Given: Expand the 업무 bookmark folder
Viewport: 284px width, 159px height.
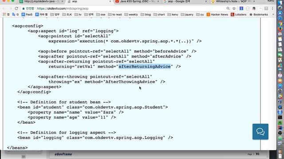Looking at the screenshot, I should point(55,15).
